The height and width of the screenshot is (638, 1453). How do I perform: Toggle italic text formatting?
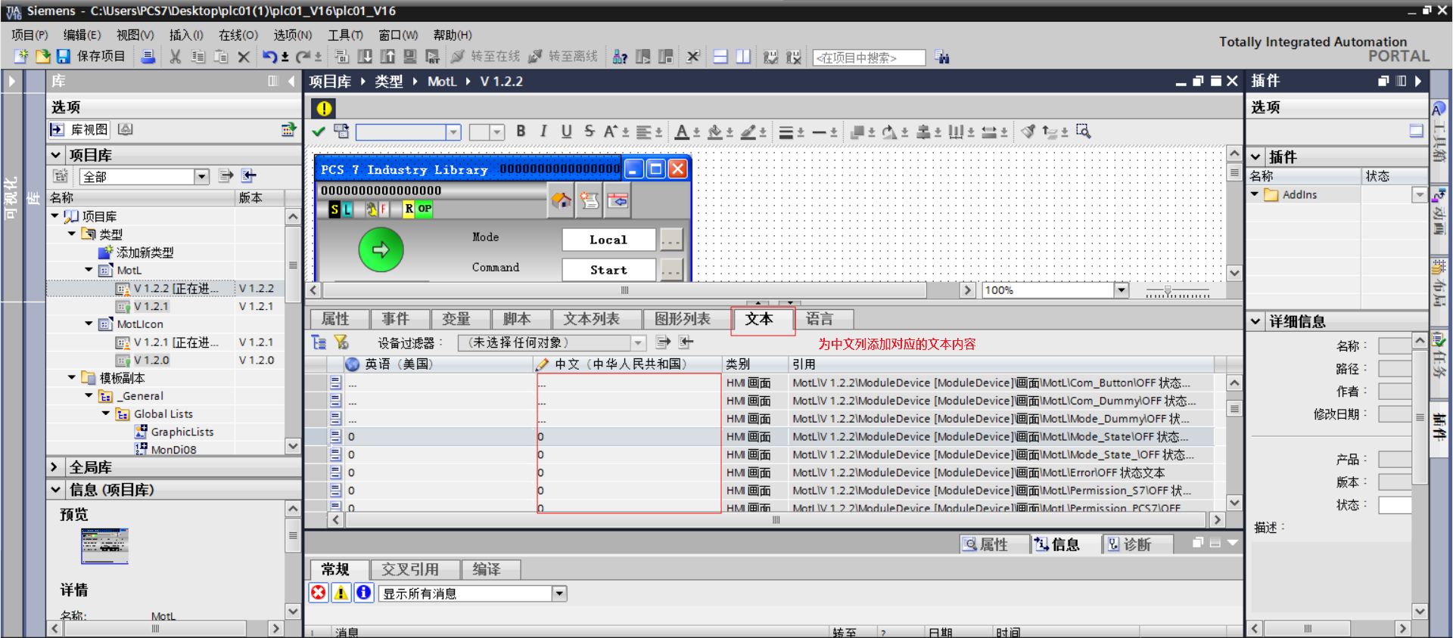[x=543, y=132]
